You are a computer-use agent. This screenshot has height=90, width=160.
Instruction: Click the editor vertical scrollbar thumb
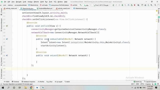[x=157, y=46]
